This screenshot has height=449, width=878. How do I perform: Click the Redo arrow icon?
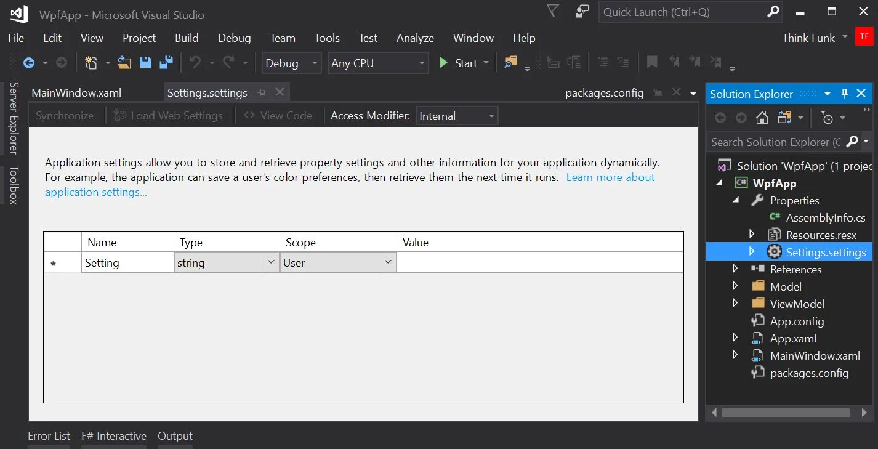(x=228, y=63)
